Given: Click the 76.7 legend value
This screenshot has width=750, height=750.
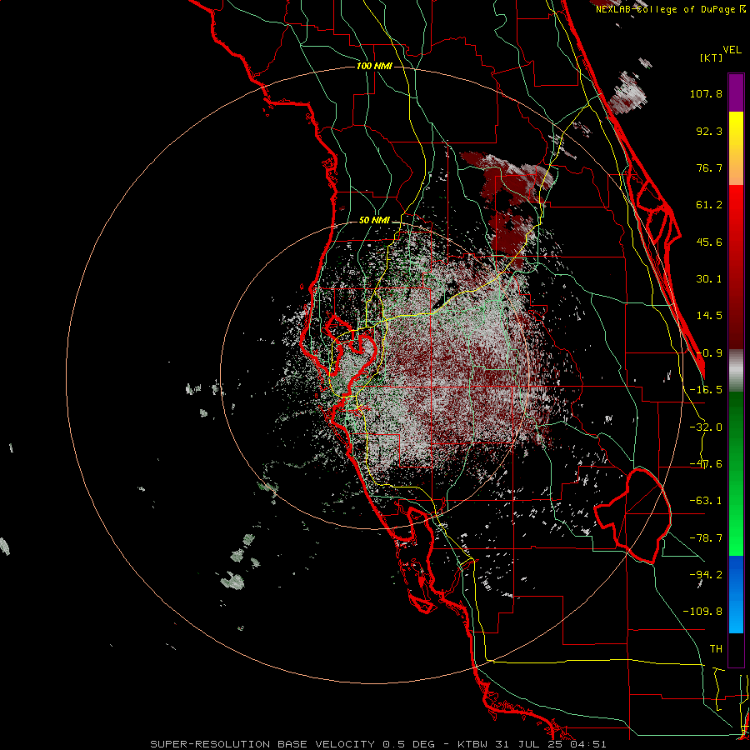Looking at the screenshot, I should click(709, 167).
